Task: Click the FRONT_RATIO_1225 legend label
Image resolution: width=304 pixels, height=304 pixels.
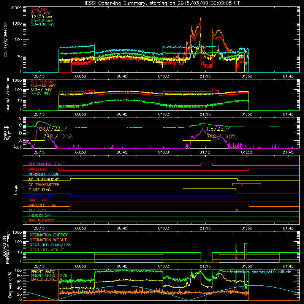Action: pyautogui.click(x=49, y=275)
